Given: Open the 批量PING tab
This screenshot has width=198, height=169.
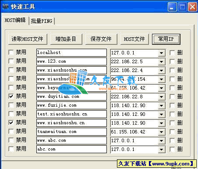Looking at the screenshot, I should point(42,21).
